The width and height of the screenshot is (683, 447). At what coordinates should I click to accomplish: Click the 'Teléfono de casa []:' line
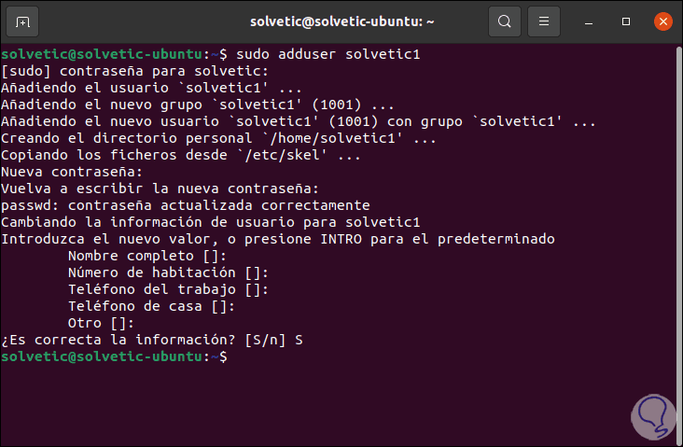tap(151, 306)
